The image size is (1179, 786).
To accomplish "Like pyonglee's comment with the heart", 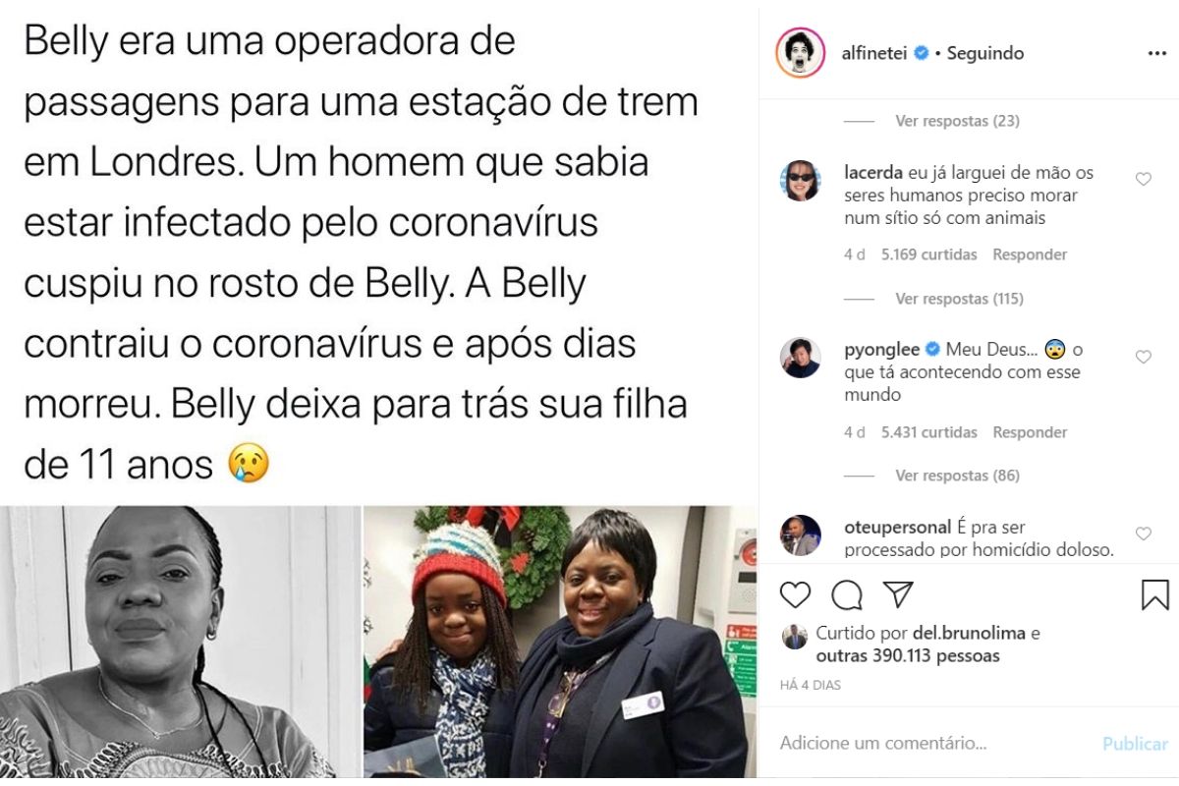I will [x=1143, y=357].
